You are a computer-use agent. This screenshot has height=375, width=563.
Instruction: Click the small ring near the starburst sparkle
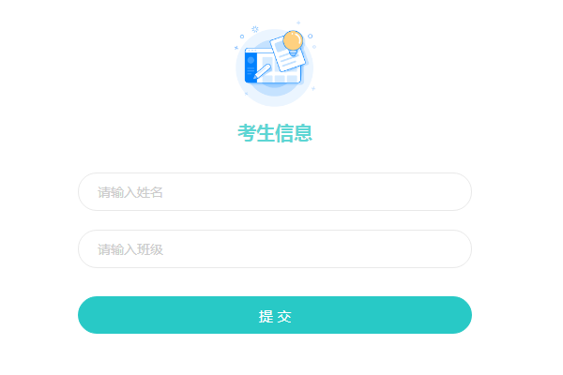242,37
